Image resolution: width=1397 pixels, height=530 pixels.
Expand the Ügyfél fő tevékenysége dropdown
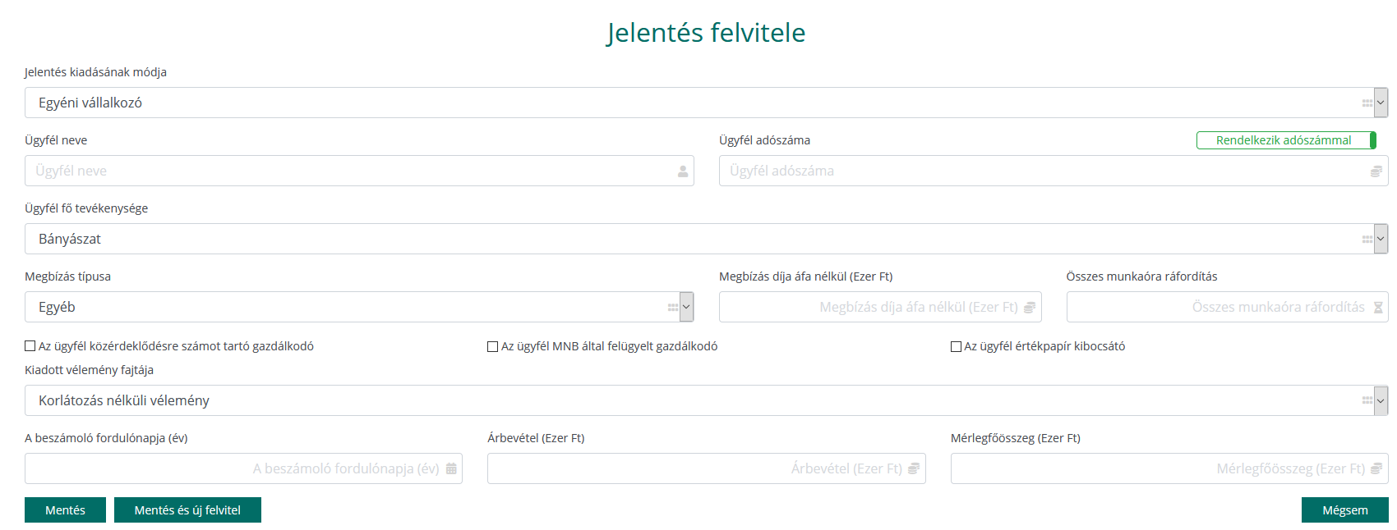(x=1381, y=239)
